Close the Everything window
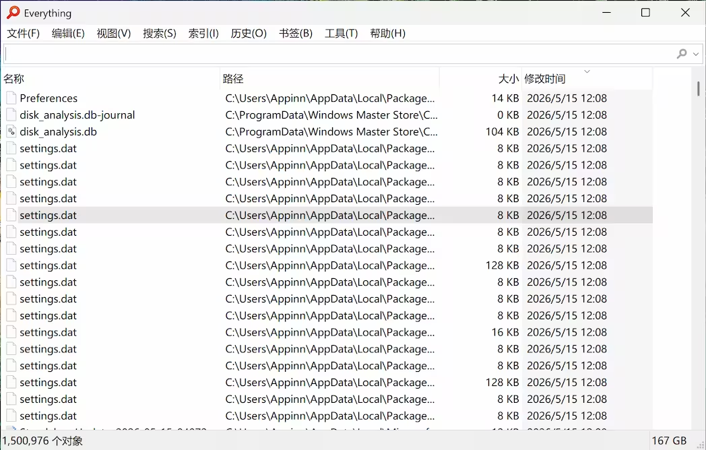This screenshot has height=450, width=706. click(x=685, y=13)
